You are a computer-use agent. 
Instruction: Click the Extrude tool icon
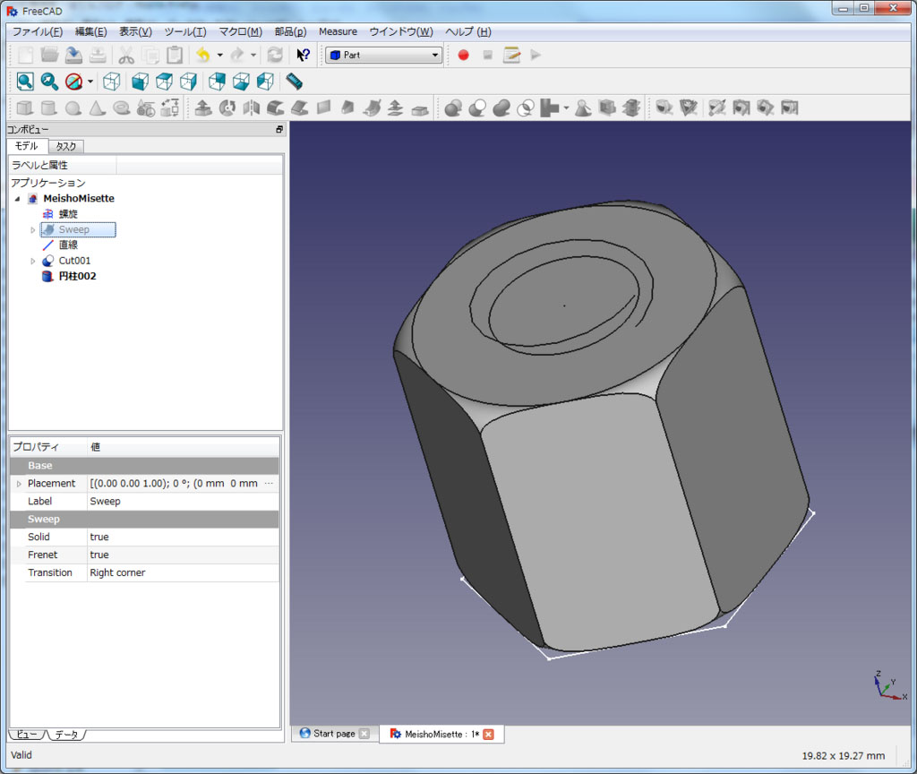203,107
